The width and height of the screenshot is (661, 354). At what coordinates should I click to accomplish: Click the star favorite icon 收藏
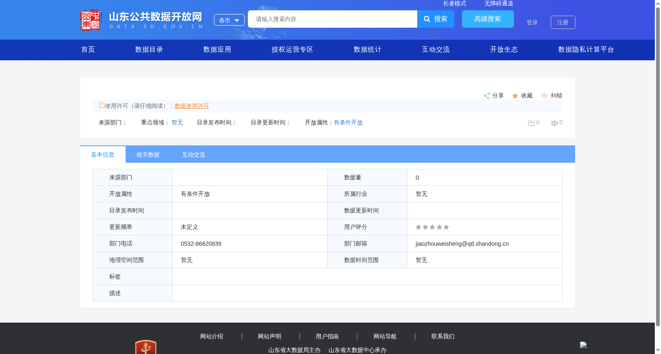pyautogui.click(x=515, y=96)
